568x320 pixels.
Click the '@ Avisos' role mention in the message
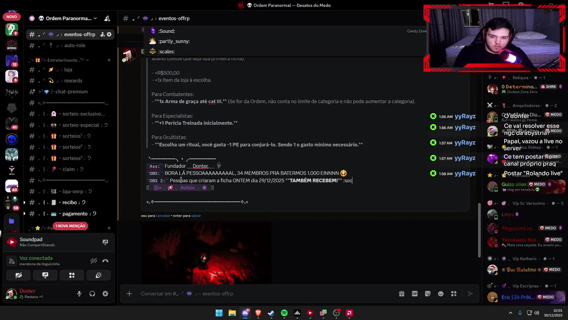[x=181, y=188]
